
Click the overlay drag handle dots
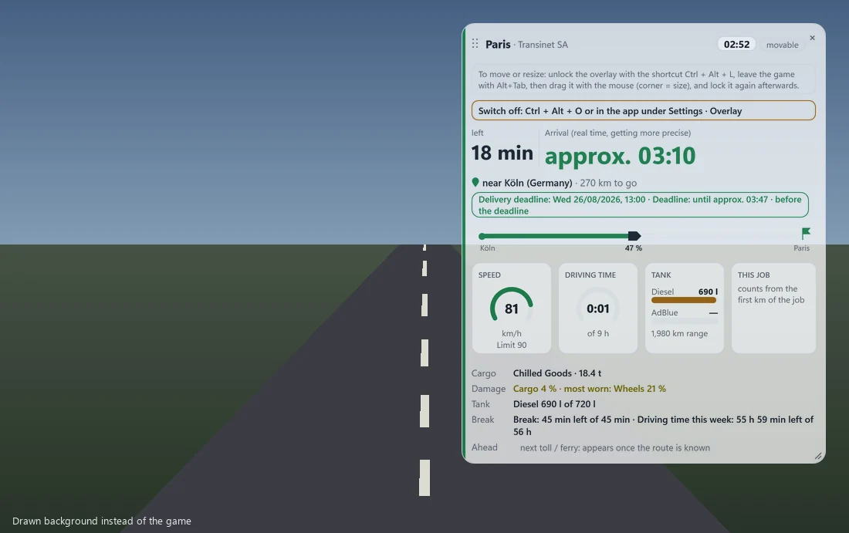pyautogui.click(x=475, y=44)
